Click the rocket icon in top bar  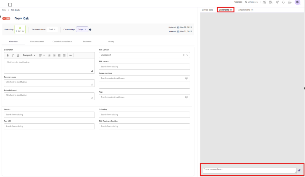tap(277, 2)
